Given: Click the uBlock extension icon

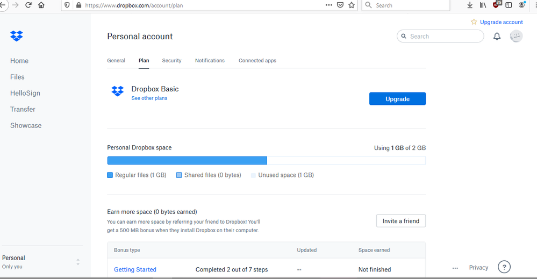Looking at the screenshot, I should [496, 5].
